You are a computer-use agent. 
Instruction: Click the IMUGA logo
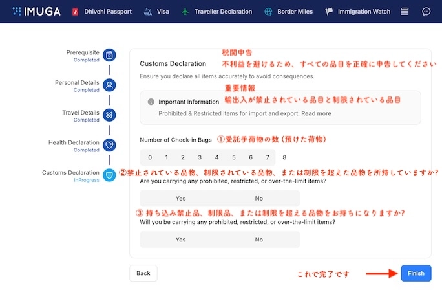36,11
